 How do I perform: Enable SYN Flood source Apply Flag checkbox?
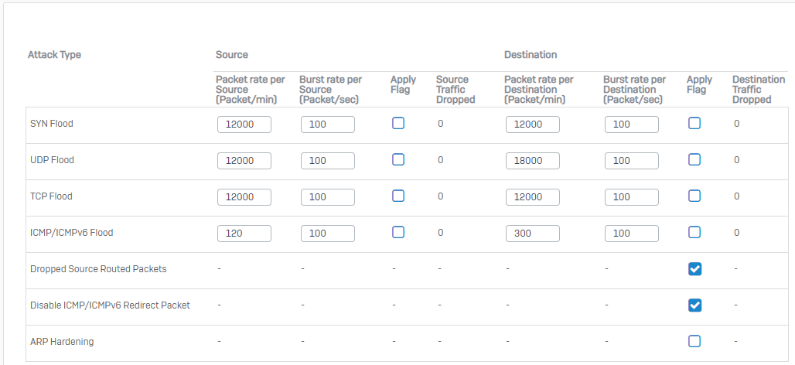coord(398,124)
